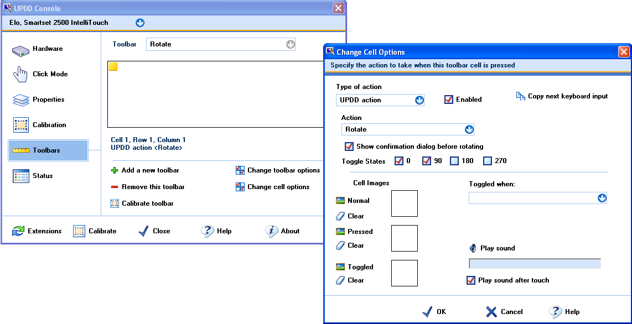Open the Toggled when dropdown
This screenshot has width=632, height=324.
point(602,198)
